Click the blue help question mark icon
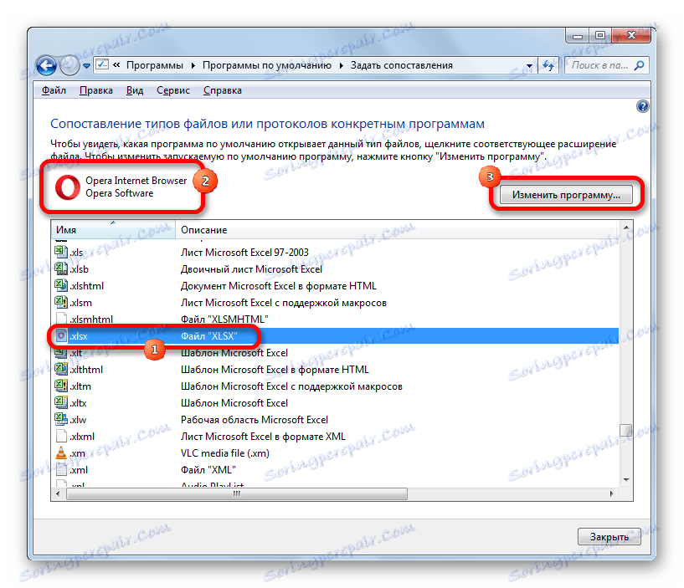The width and height of the screenshot is (684, 588). point(643,106)
